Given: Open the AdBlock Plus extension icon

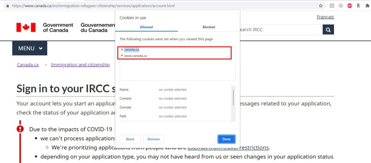Looking at the screenshot, I should tap(350, 6).
